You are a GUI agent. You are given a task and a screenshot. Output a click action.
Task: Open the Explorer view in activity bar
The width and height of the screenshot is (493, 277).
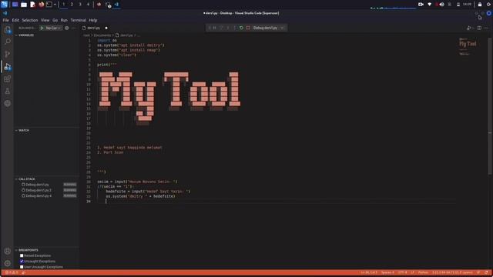8,30
